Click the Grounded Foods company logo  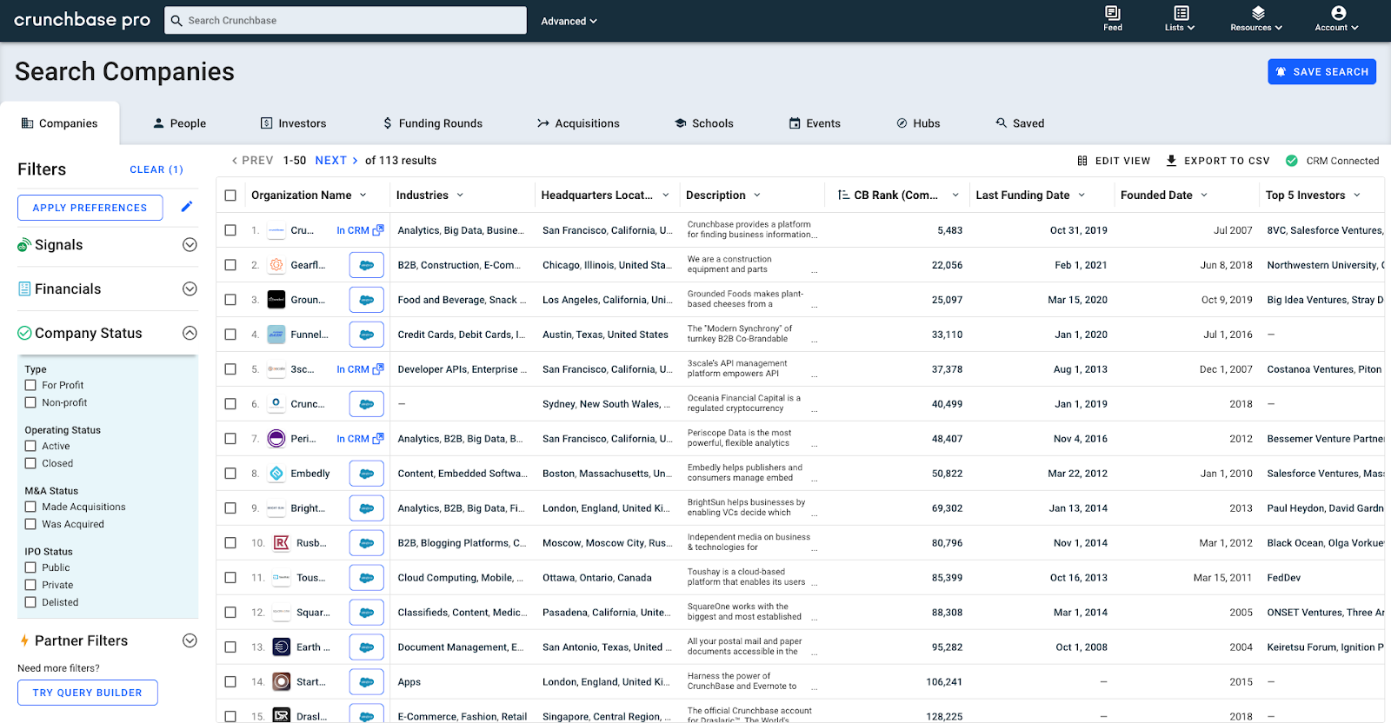tap(276, 300)
